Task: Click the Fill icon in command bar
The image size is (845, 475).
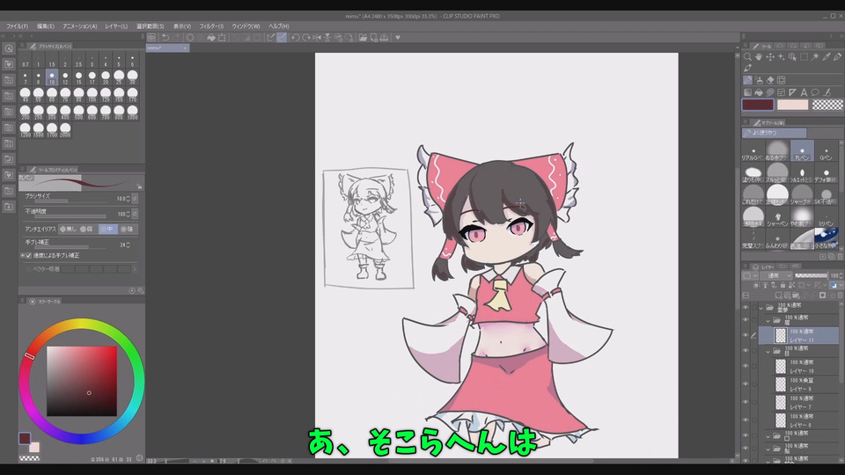Action: point(211,38)
